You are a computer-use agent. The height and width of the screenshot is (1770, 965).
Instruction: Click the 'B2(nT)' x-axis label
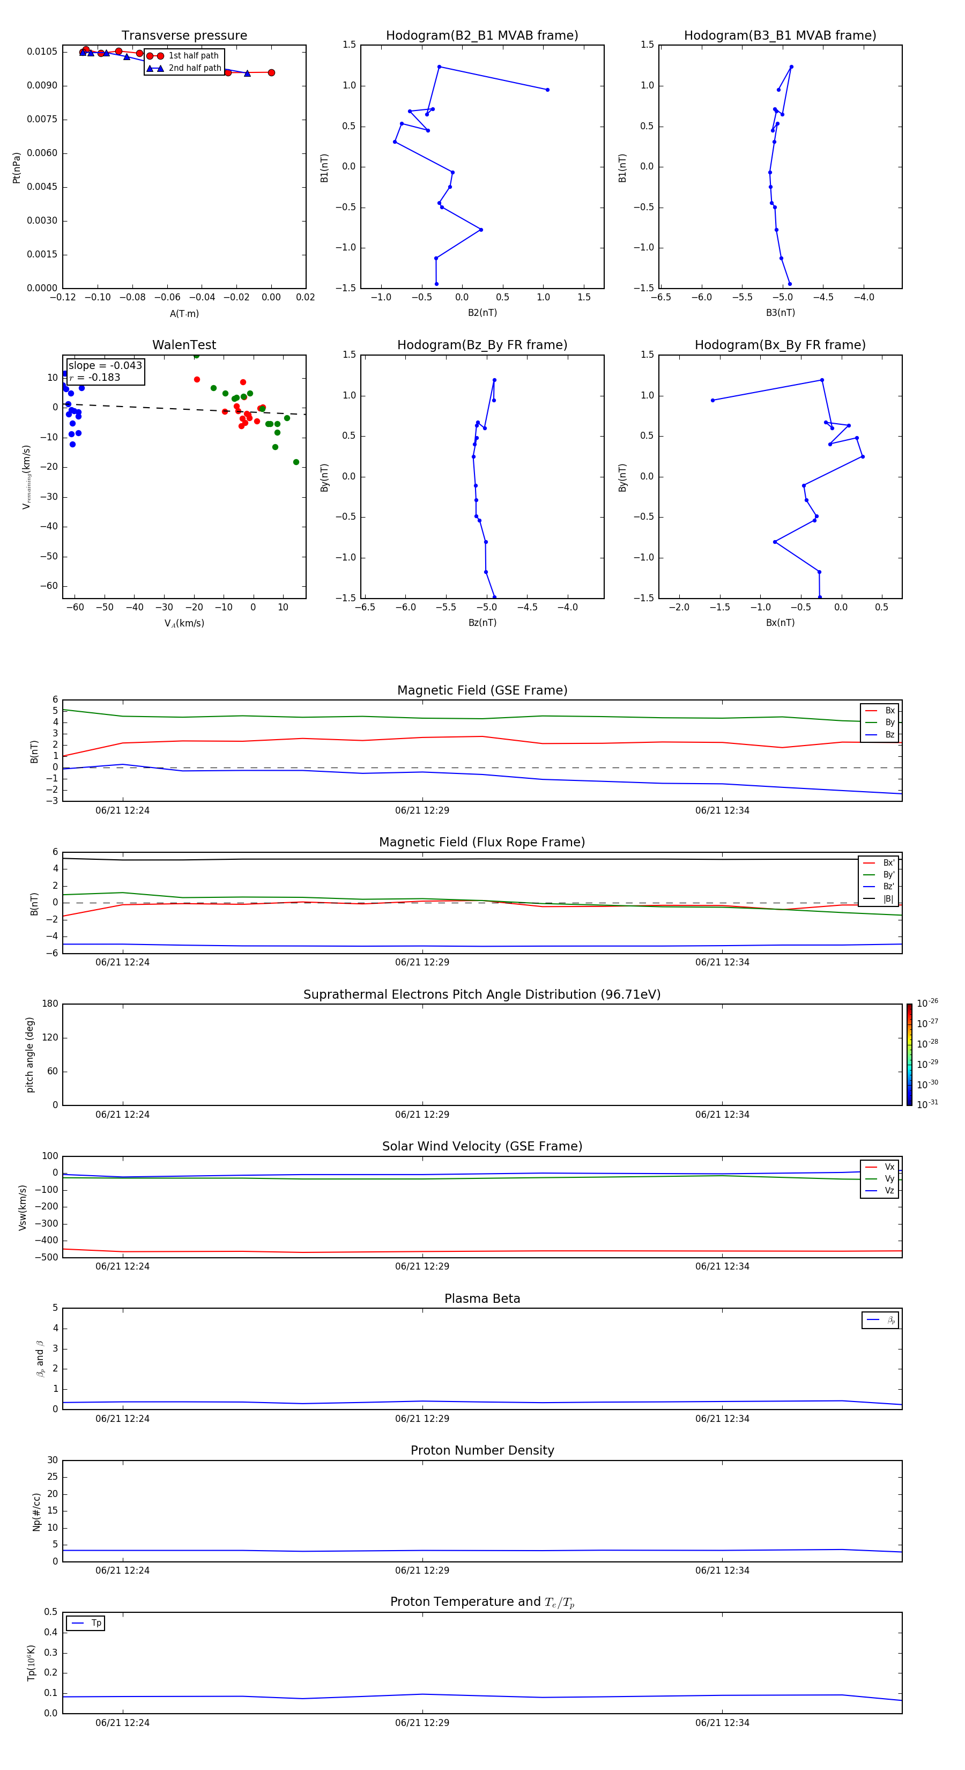pyautogui.click(x=482, y=313)
